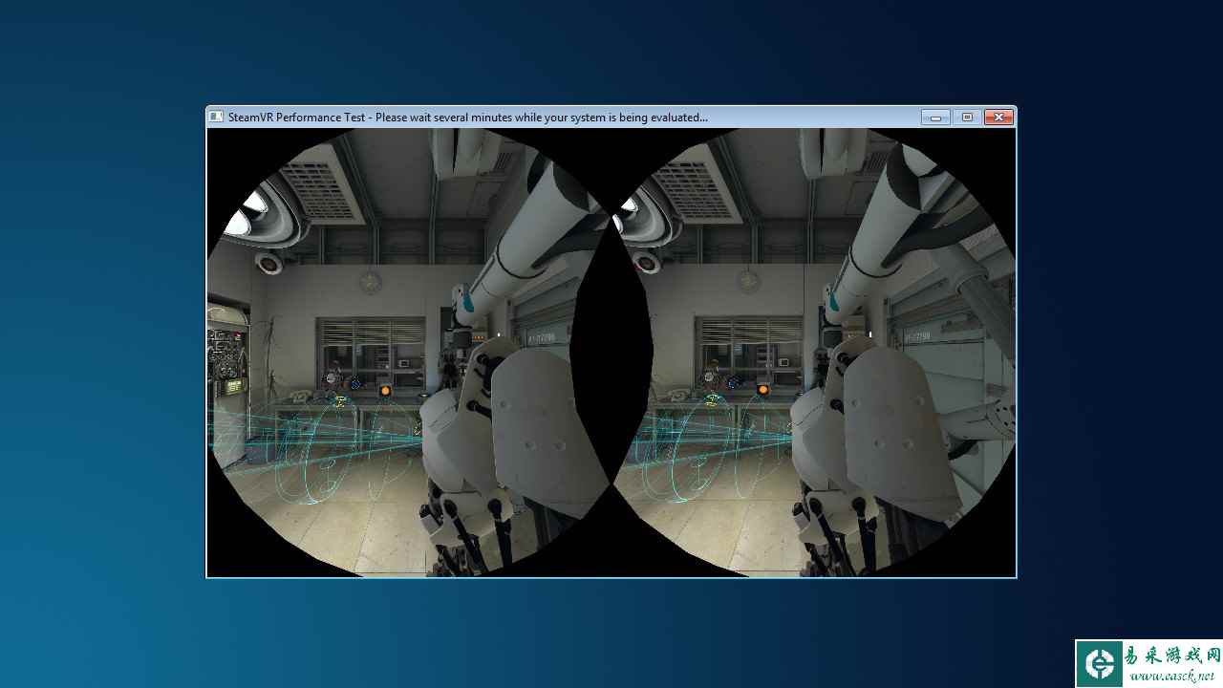Maximize the SteamVR Performance Test window

coord(967,117)
